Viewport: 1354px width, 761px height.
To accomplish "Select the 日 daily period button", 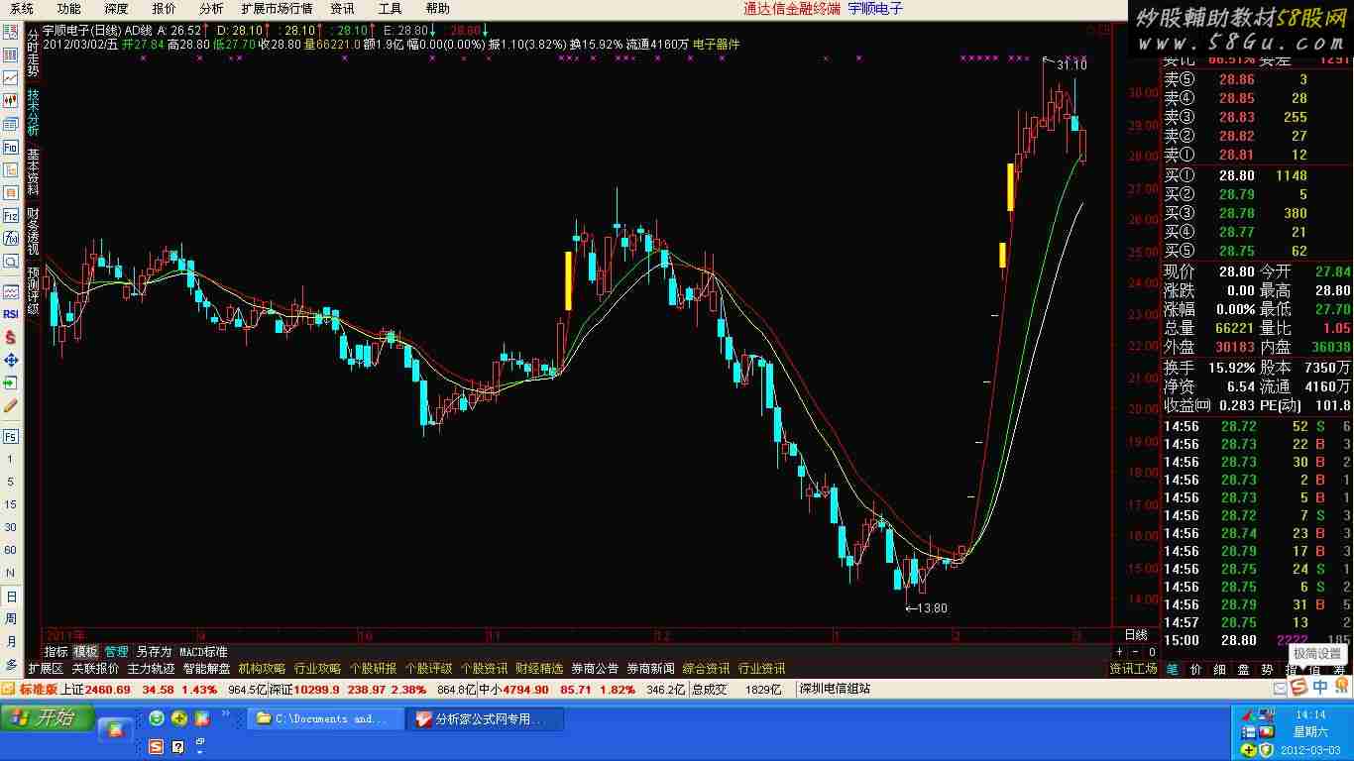I will point(11,597).
